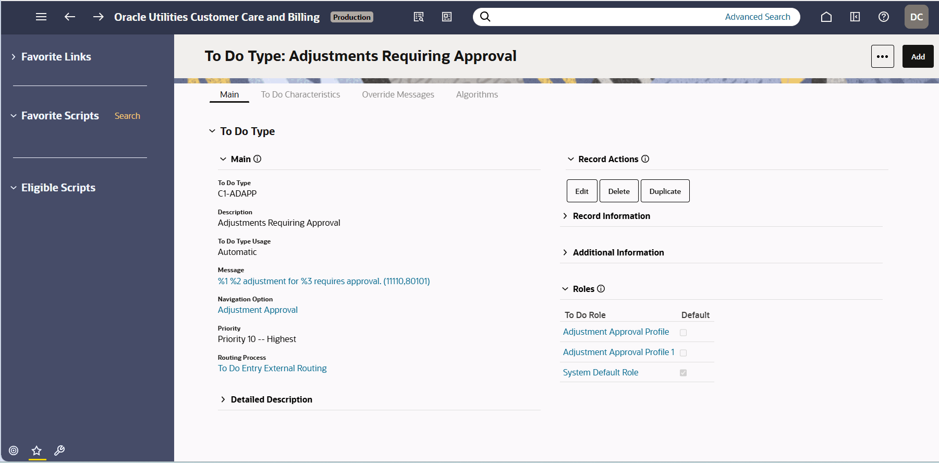
Task: Open System Default Role link
Action: [600, 372]
